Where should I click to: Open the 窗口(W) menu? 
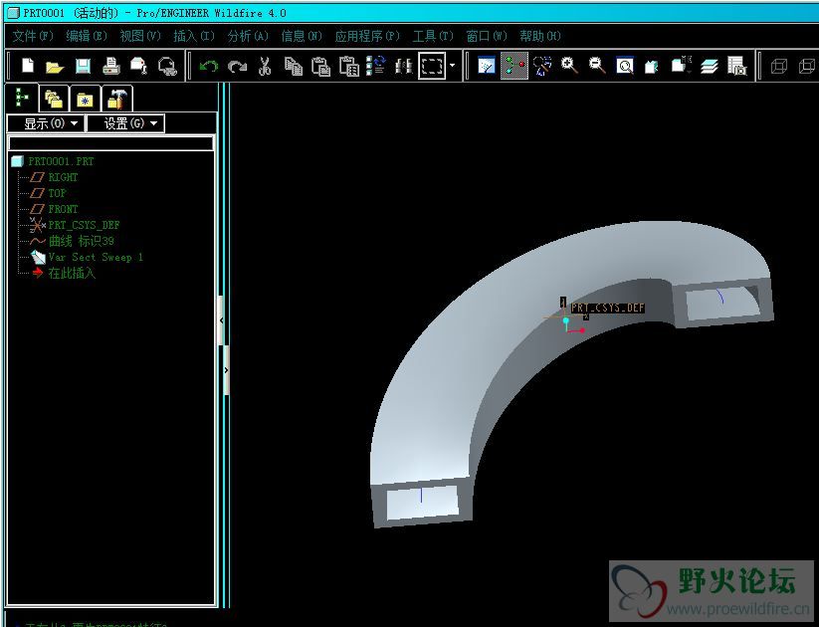pyautogui.click(x=487, y=36)
